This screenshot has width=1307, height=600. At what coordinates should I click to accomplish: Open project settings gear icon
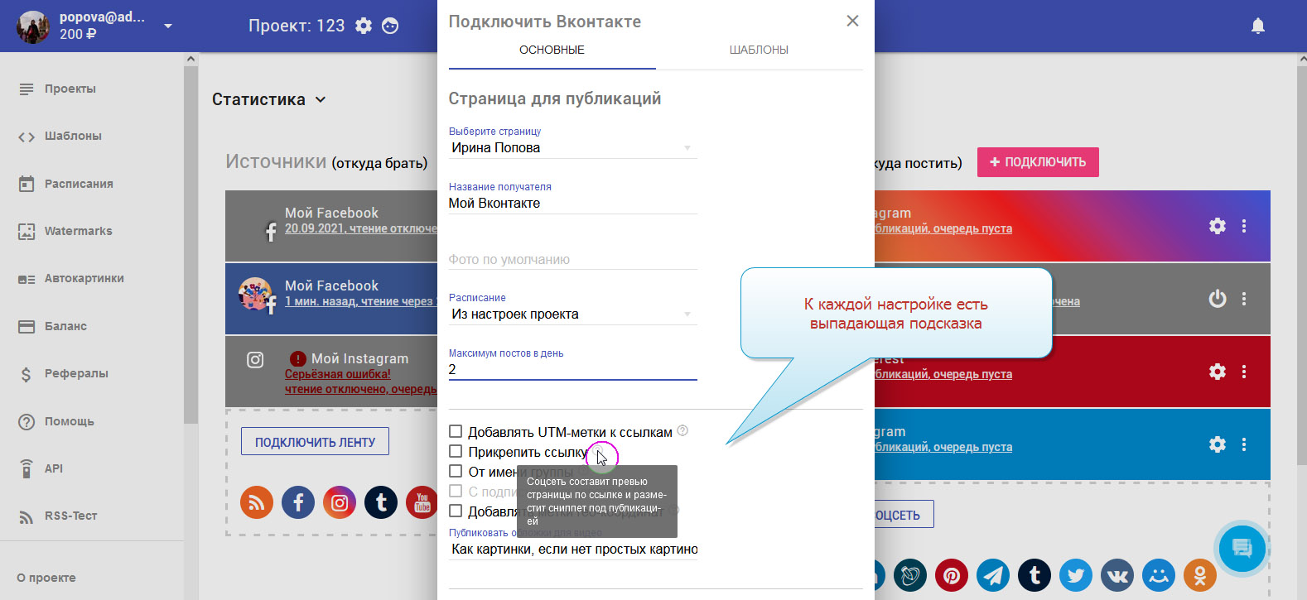(x=364, y=26)
